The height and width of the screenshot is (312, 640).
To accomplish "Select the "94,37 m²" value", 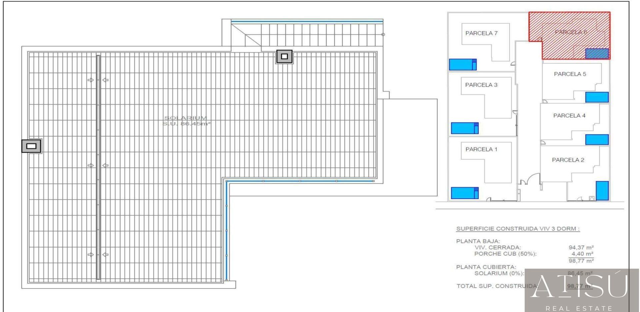I will [x=581, y=248].
